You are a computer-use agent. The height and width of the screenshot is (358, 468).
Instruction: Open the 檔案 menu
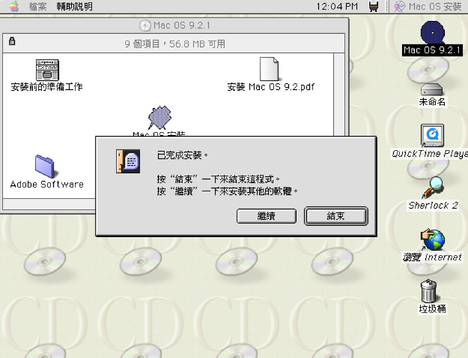pyautogui.click(x=38, y=6)
